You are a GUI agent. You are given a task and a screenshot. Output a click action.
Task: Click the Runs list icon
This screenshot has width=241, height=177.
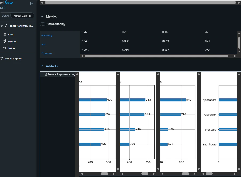pyautogui.click(x=5, y=34)
